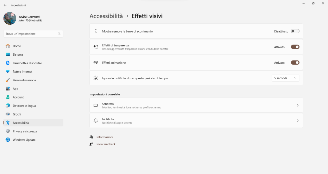Click the Giochi controller icon

[x=8, y=114]
